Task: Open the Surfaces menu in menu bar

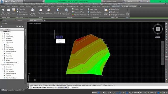Action: 44,4
